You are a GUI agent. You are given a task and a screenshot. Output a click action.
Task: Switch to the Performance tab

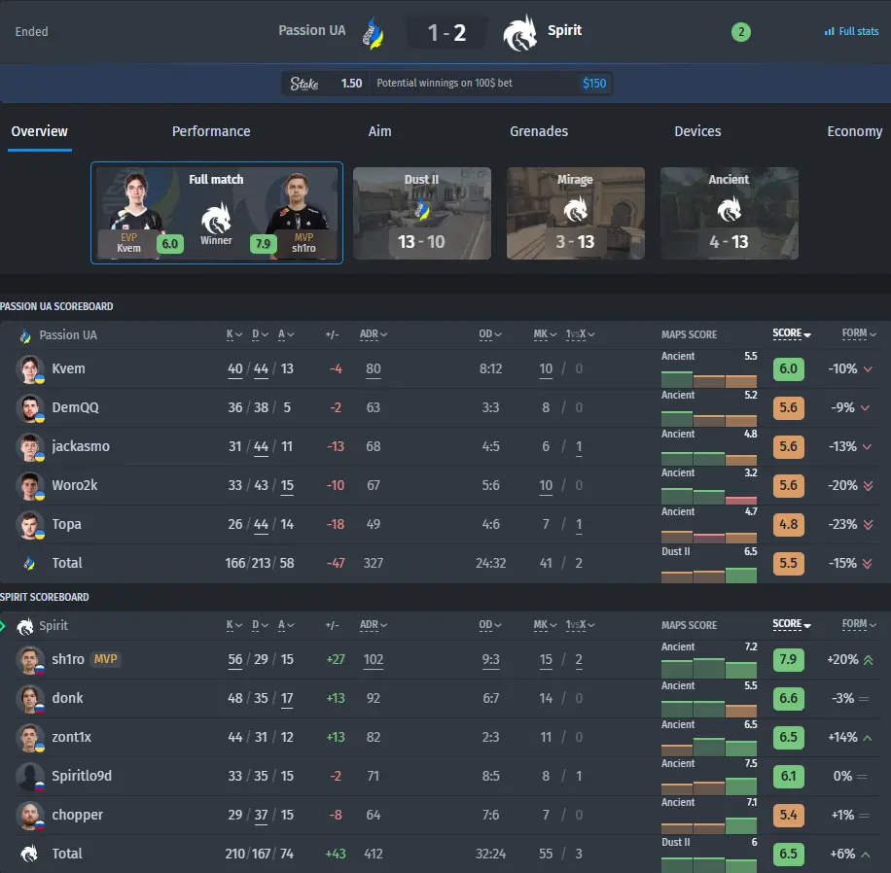[x=211, y=131]
